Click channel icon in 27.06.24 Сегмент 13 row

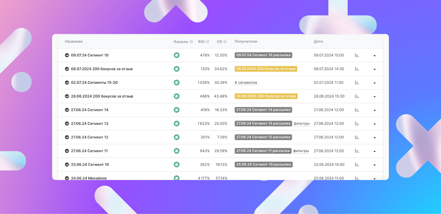(177, 124)
